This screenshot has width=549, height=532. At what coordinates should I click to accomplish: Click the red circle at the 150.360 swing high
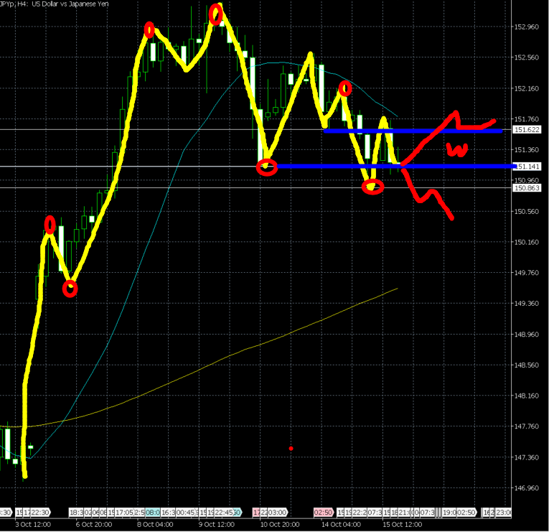(x=50, y=225)
